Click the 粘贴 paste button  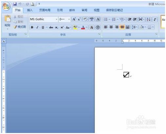7,22
